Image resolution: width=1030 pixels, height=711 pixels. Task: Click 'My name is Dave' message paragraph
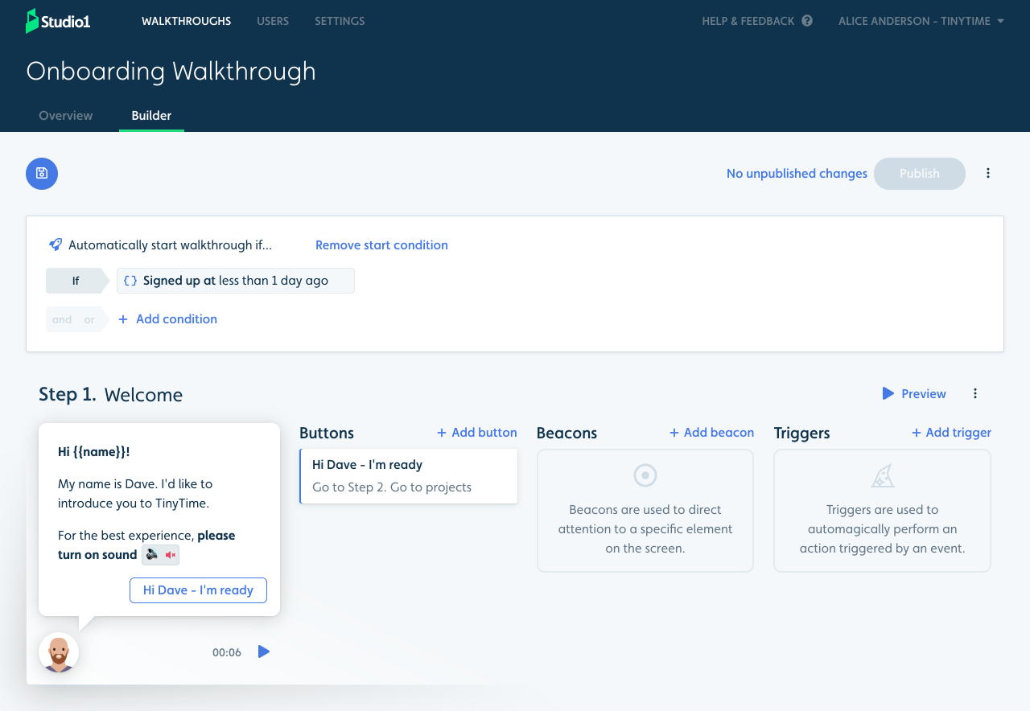point(135,494)
